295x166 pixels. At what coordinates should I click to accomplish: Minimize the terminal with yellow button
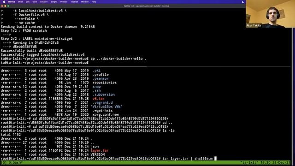pos(5,6)
